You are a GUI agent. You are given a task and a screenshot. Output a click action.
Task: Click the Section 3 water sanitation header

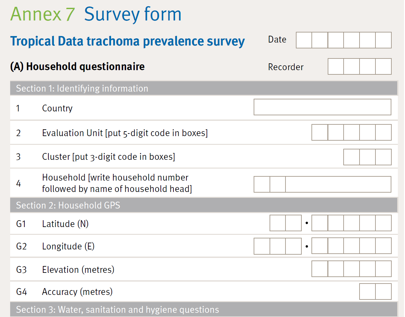point(118,310)
